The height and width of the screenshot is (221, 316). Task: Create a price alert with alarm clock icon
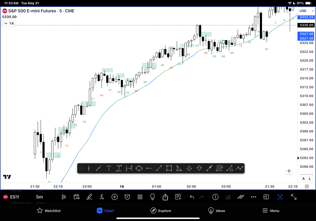pyautogui.click(x=127, y=197)
